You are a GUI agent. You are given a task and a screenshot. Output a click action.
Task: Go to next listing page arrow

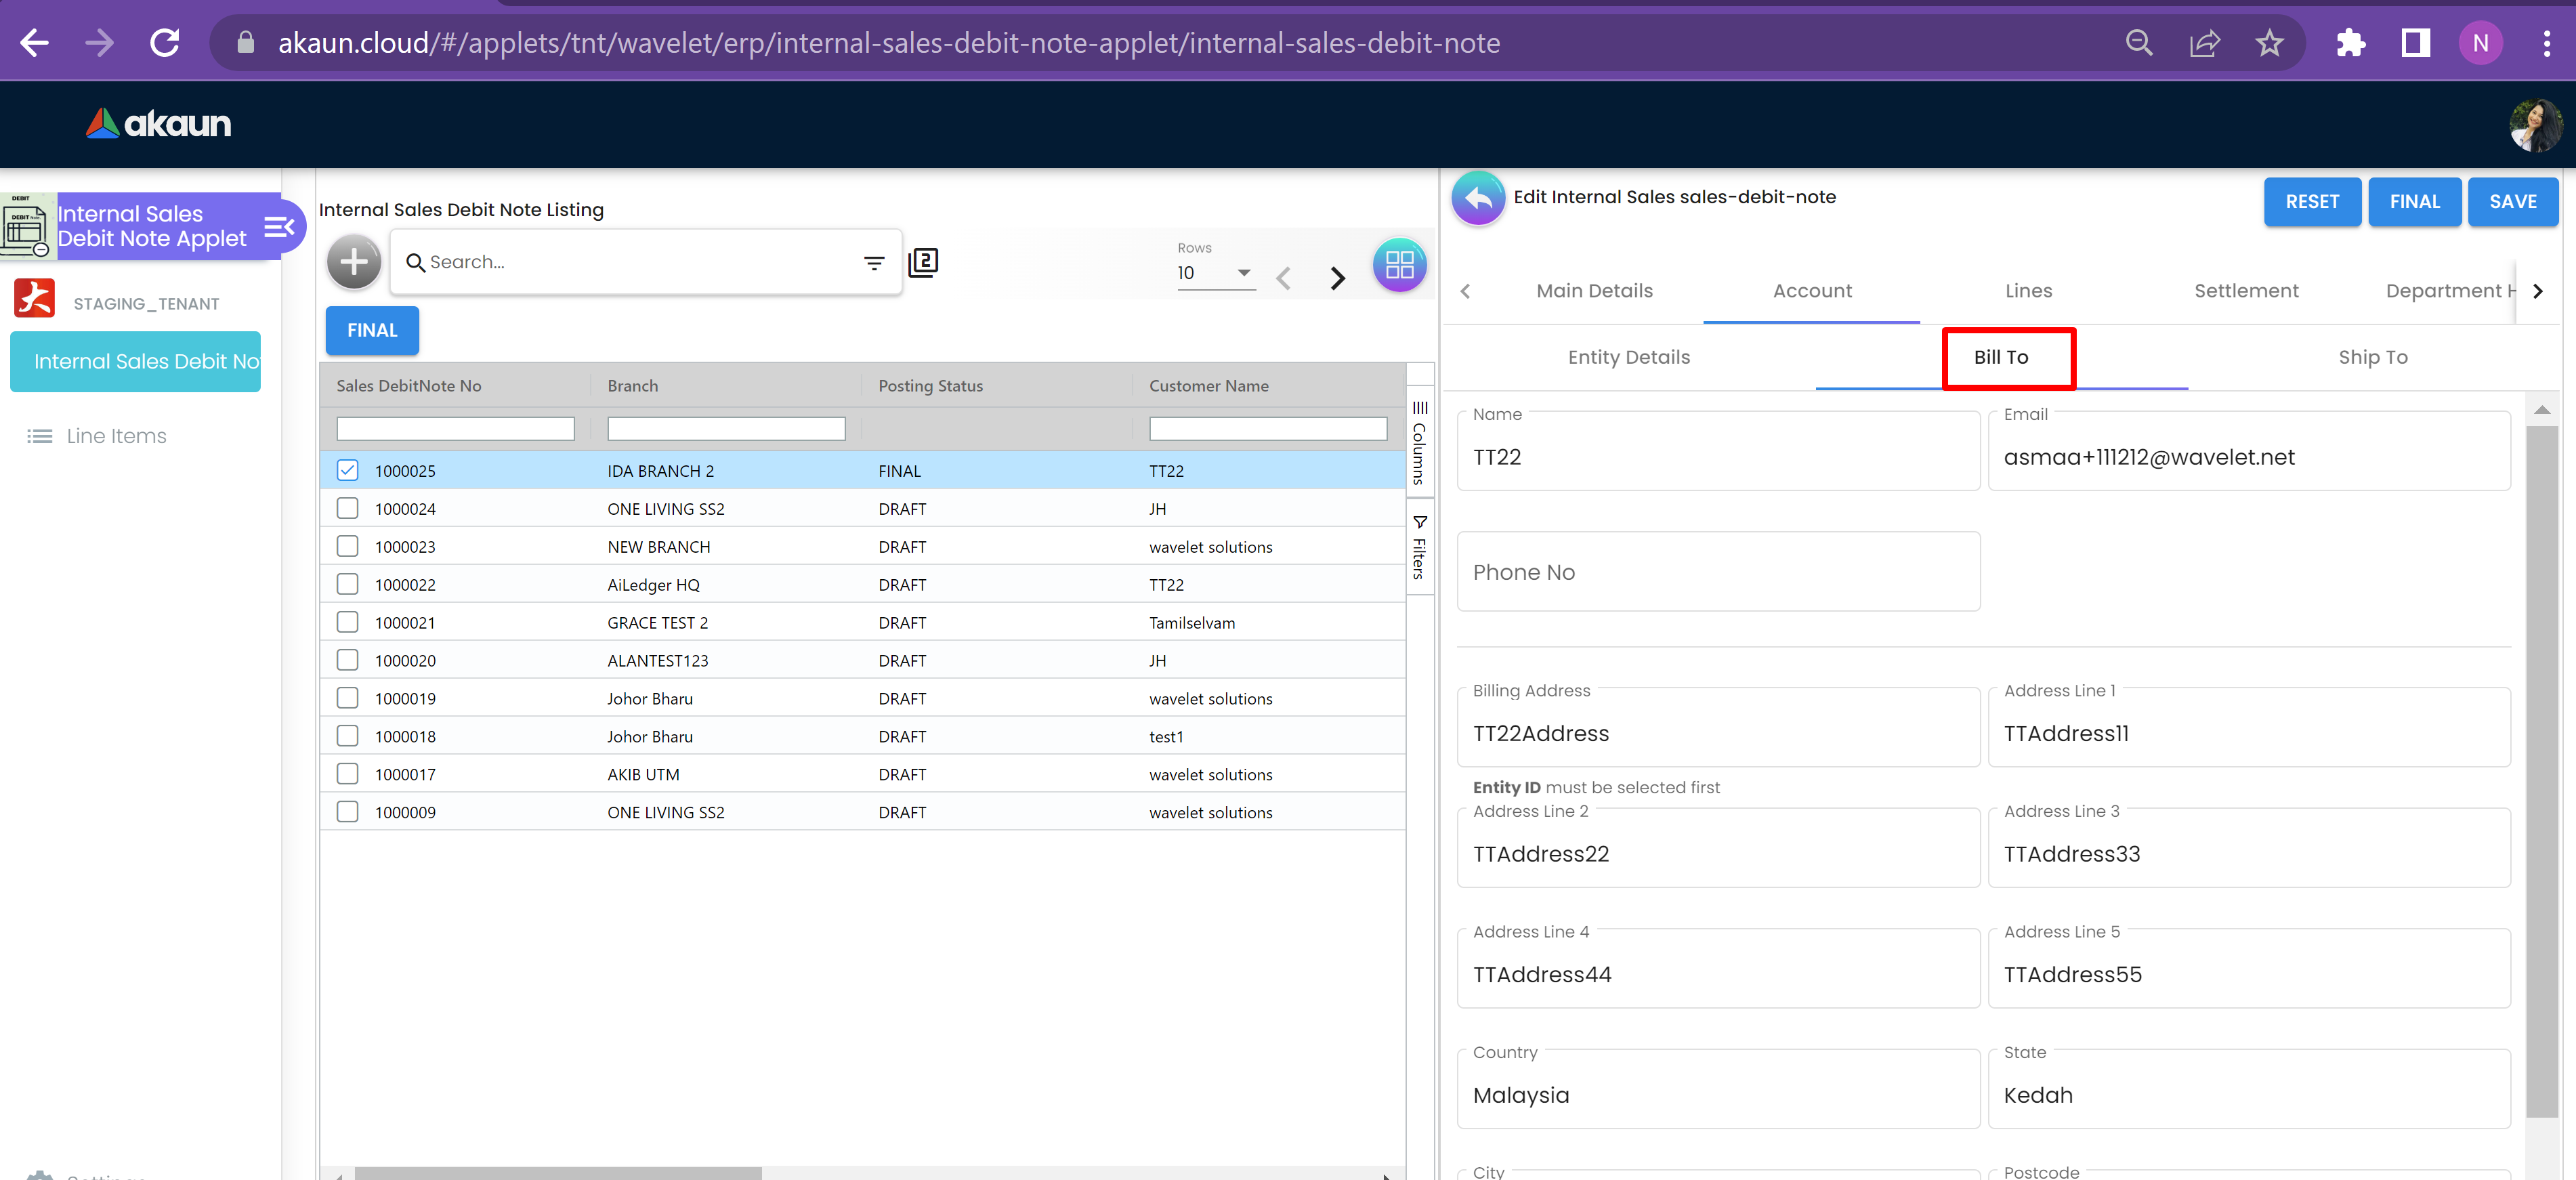click(x=1337, y=278)
